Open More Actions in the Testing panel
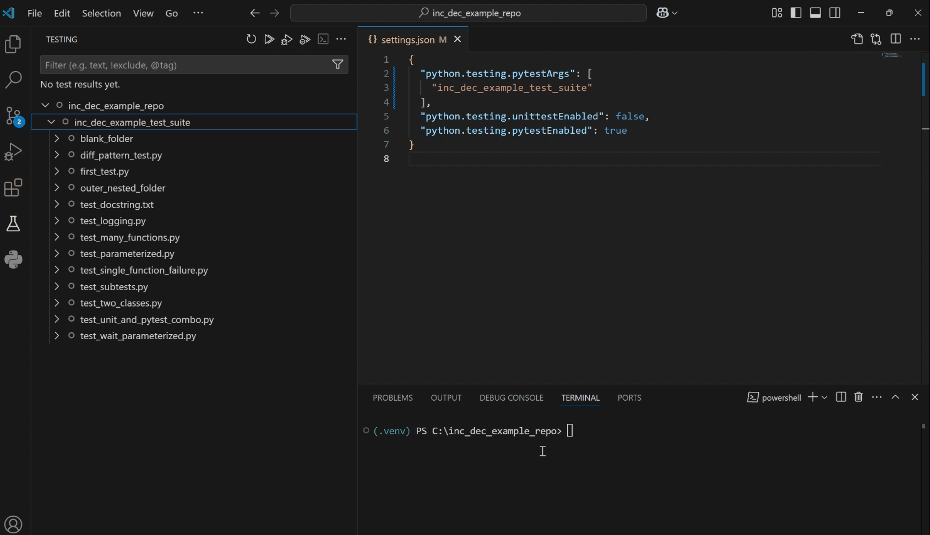Image resolution: width=930 pixels, height=535 pixels. (x=342, y=39)
